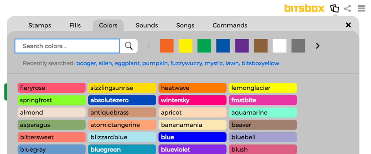Image resolution: width=371 pixels, height=154 pixels.
Task: Close the panel with the X
Action: [x=348, y=25]
